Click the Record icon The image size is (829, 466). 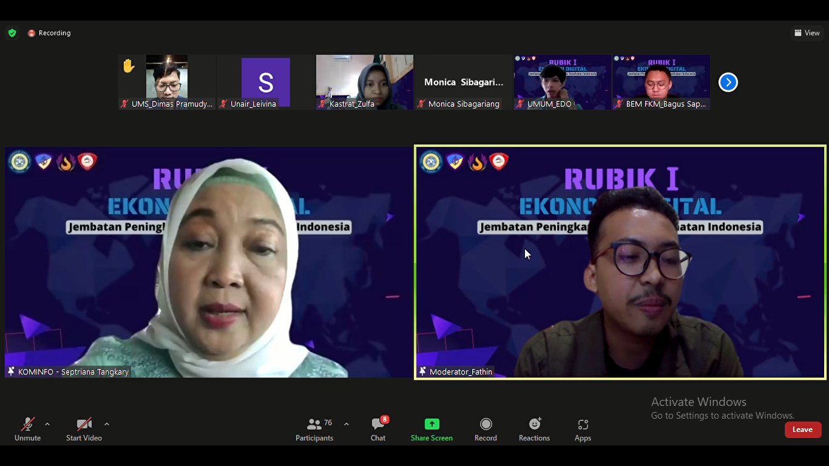[x=486, y=424]
